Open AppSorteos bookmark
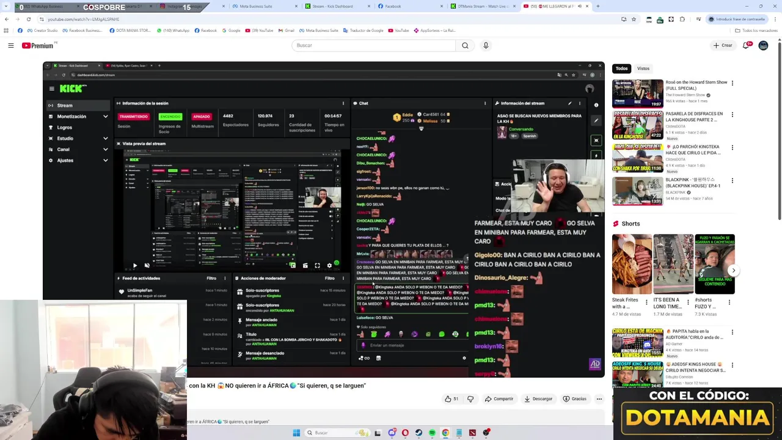The height and width of the screenshot is (440, 782). pyautogui.click(x=434, y=30)
